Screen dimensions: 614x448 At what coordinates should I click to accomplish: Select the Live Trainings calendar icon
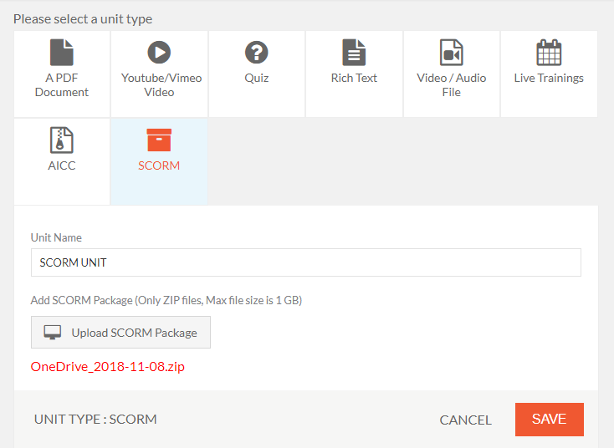tap(549, 52)
